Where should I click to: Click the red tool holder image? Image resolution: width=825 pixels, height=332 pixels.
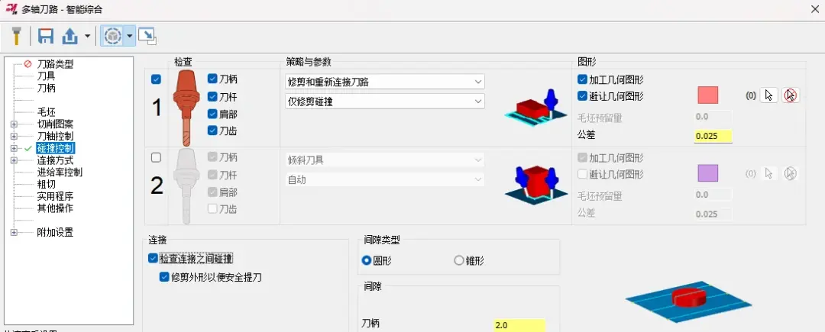click(x=183, y=108)
